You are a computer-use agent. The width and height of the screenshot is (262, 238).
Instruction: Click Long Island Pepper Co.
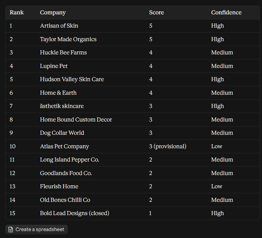(69, 160)
